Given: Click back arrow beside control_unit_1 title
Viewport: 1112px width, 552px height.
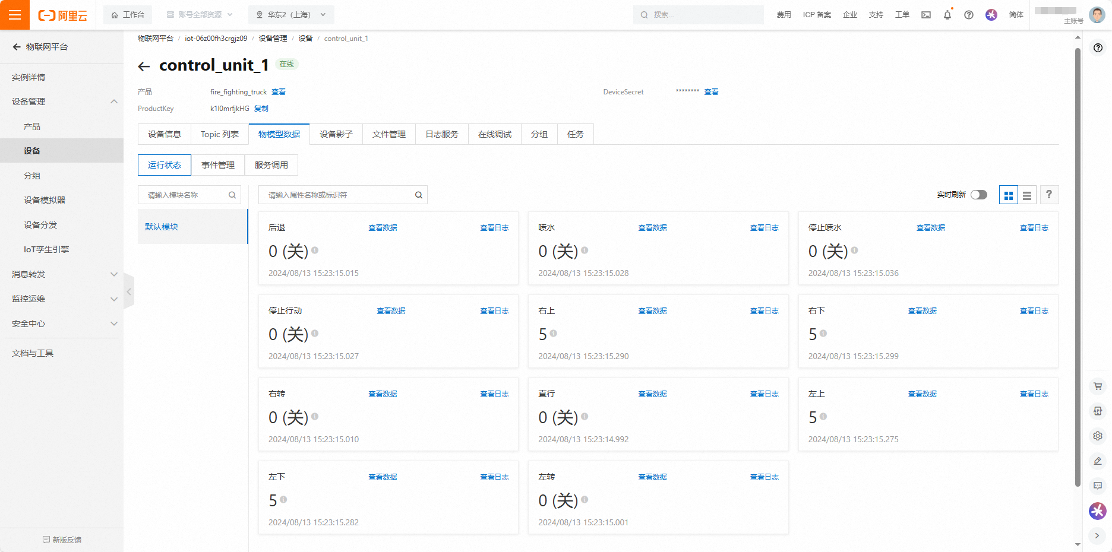Looking at the screenshot, I should click(x=144, y=66).
